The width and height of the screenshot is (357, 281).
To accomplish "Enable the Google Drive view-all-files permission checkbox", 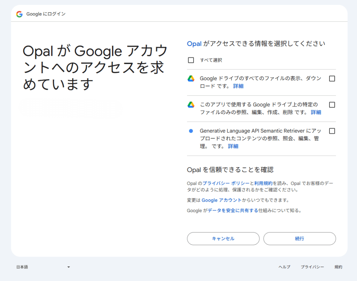I will pos(332,78).
